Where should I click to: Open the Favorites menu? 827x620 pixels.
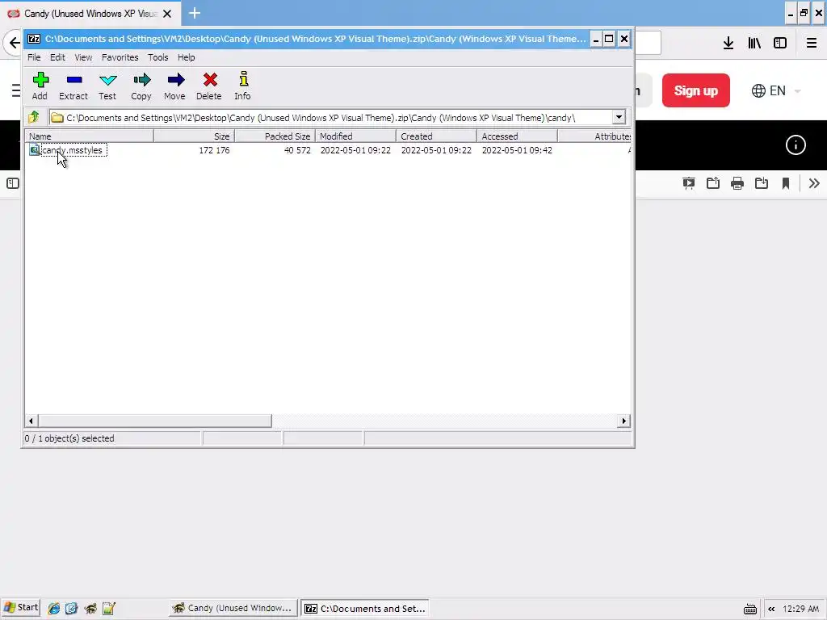click(x=120, y=57)
